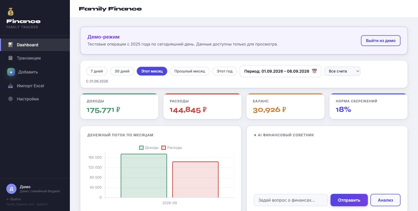418x211 pixels.
Task: Toggle the Доходы chart legend box
Action: (141, 148)
